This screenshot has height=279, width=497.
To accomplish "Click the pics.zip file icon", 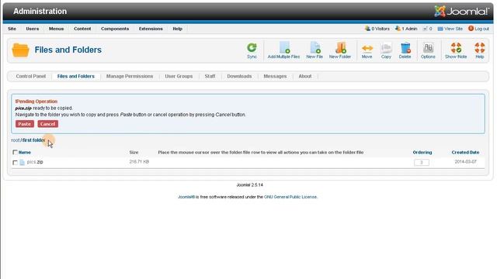I will point(22,162).
